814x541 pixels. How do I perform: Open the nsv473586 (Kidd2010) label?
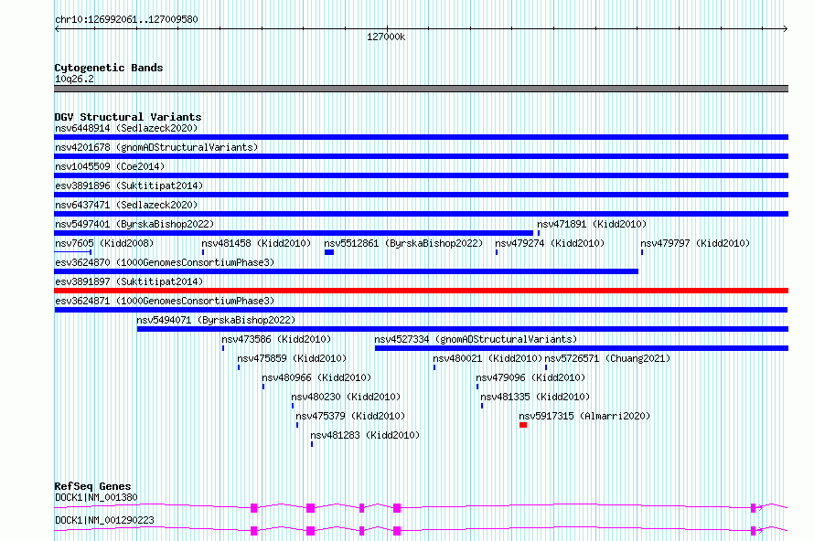tap(276, 339)
